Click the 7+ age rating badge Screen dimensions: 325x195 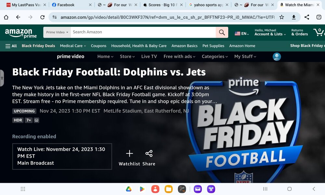(x=29, y=120)
